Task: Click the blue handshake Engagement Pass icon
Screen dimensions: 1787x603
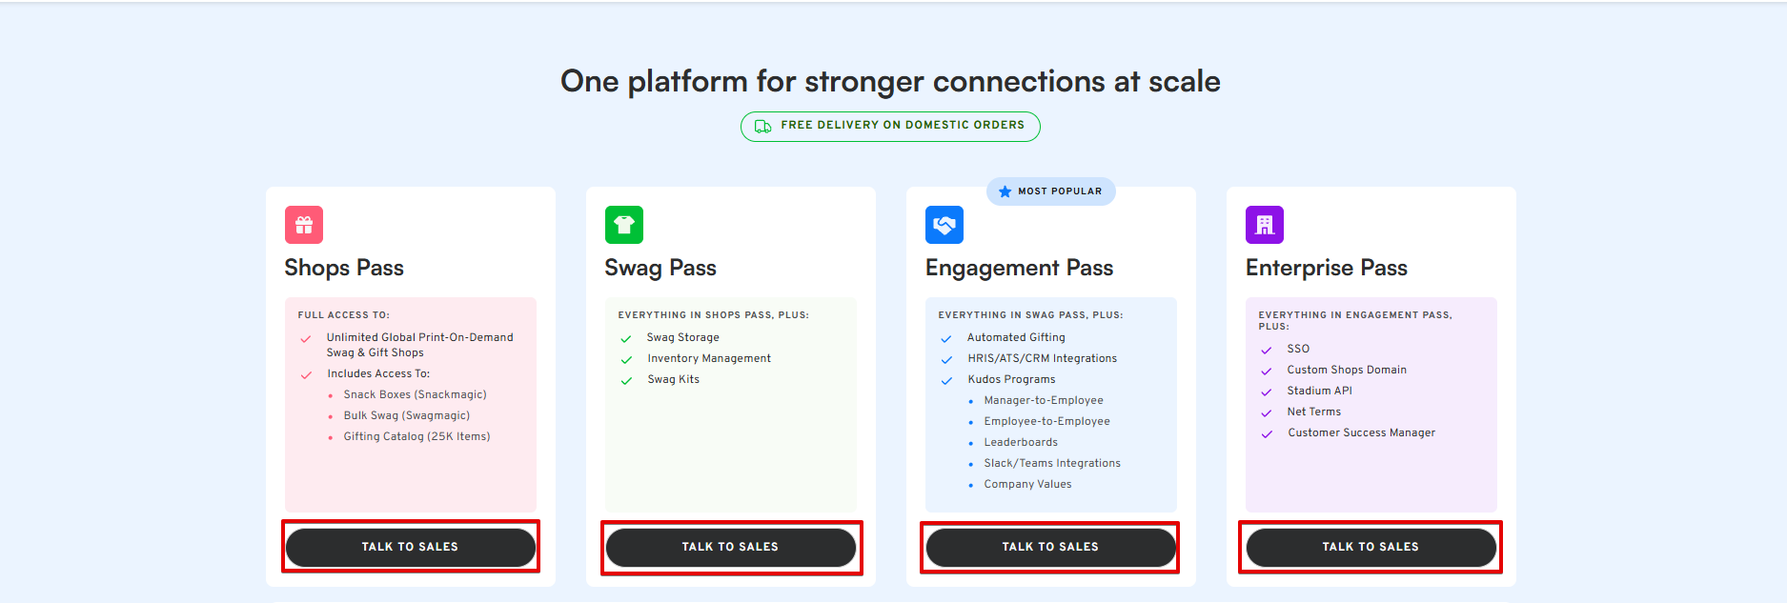Action: (x=944, y=225)
